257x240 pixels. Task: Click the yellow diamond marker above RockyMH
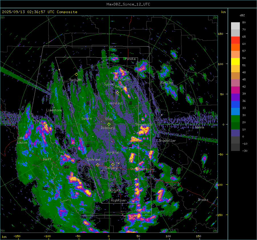coord(76,74)
